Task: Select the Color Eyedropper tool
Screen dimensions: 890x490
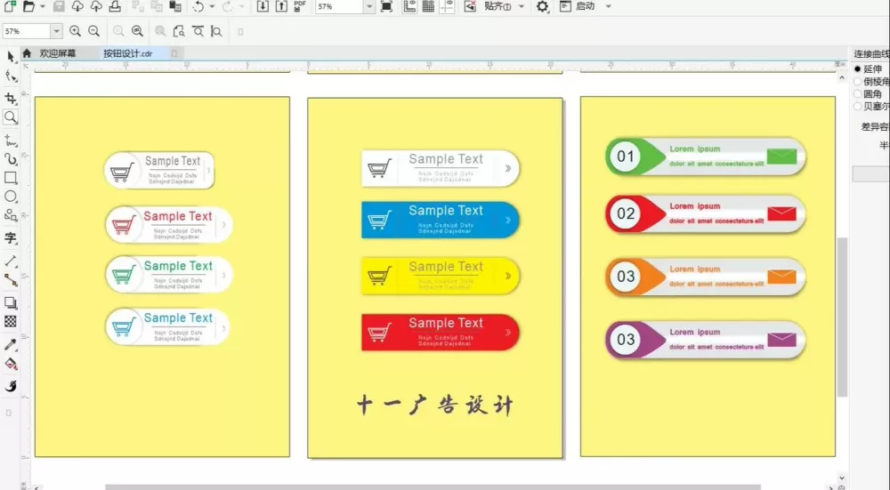Action: point(11,344)
